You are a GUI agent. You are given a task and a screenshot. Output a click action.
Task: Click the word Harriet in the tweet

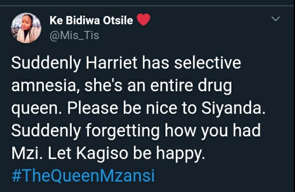111,63
